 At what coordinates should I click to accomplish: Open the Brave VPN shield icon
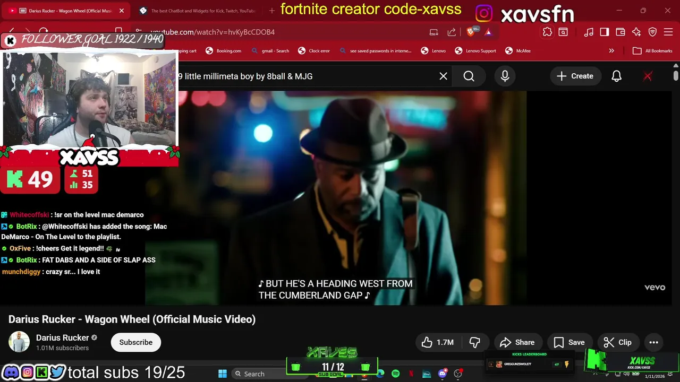[653, 32]
